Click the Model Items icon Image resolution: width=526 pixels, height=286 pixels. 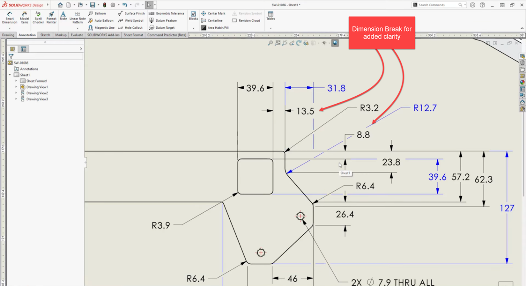pyautogui.click(x=24, y=17)
